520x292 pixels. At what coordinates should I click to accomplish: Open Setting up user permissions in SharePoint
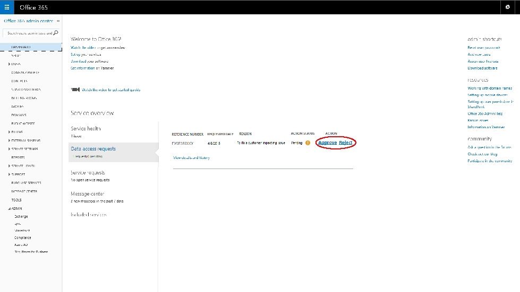pos(490,104)
